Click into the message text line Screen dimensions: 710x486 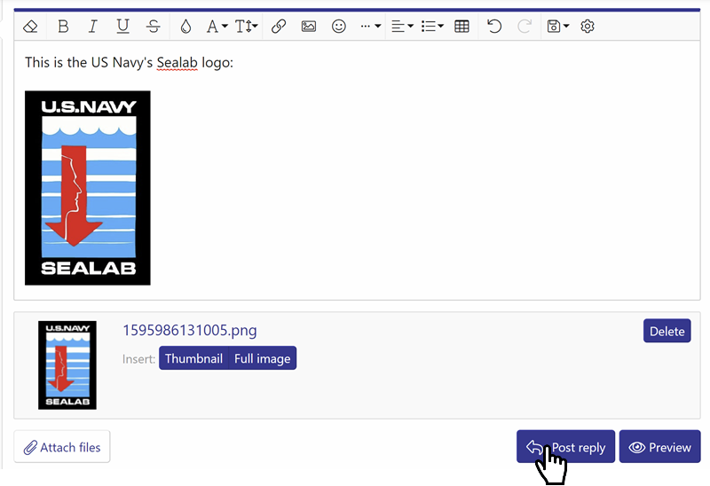(x=129, y=62)
